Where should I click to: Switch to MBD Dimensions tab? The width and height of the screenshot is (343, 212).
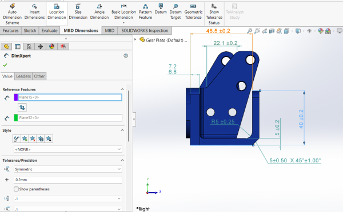[81, 31]
